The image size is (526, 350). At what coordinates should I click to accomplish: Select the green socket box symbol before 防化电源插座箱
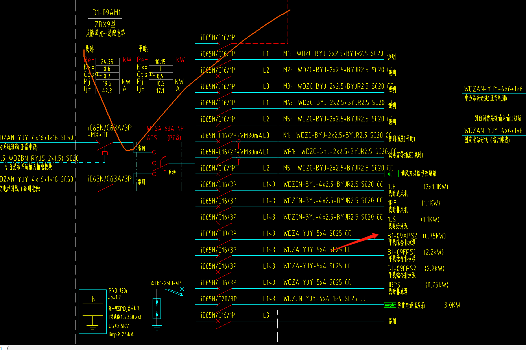pos(390,305)
